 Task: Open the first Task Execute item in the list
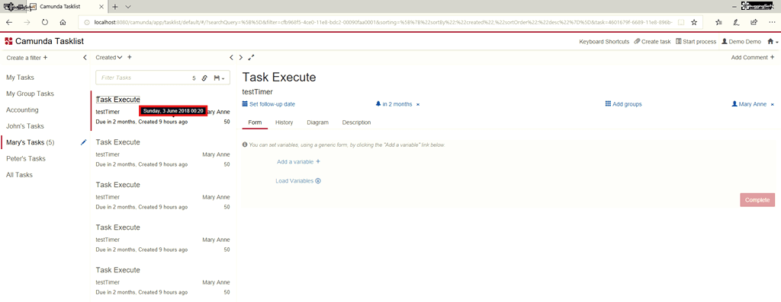coord(118,100)
